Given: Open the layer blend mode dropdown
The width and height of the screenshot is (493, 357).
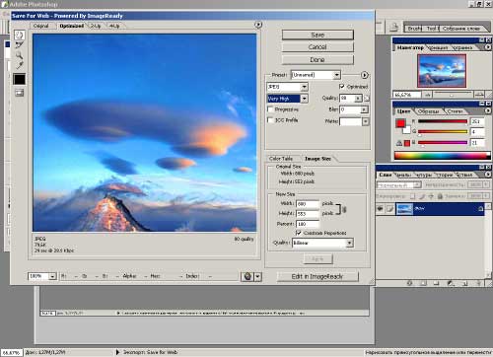Looking at the screenshot, I should coord(417,185).
